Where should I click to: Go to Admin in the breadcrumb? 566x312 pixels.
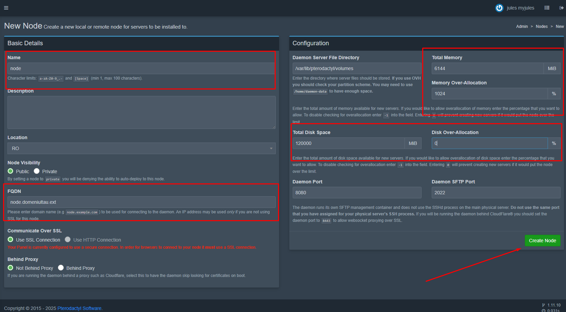(522, 27)
